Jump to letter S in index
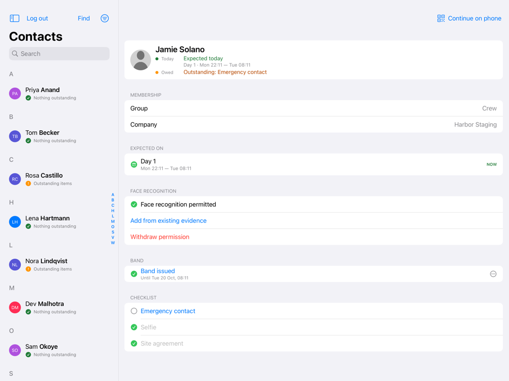This screenshot has width=509, height=381. coord(112,232)
